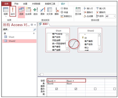Click the navigation pane 搜索 search field
The width and height of the screenshot is (118, 98).
(18, 29)
